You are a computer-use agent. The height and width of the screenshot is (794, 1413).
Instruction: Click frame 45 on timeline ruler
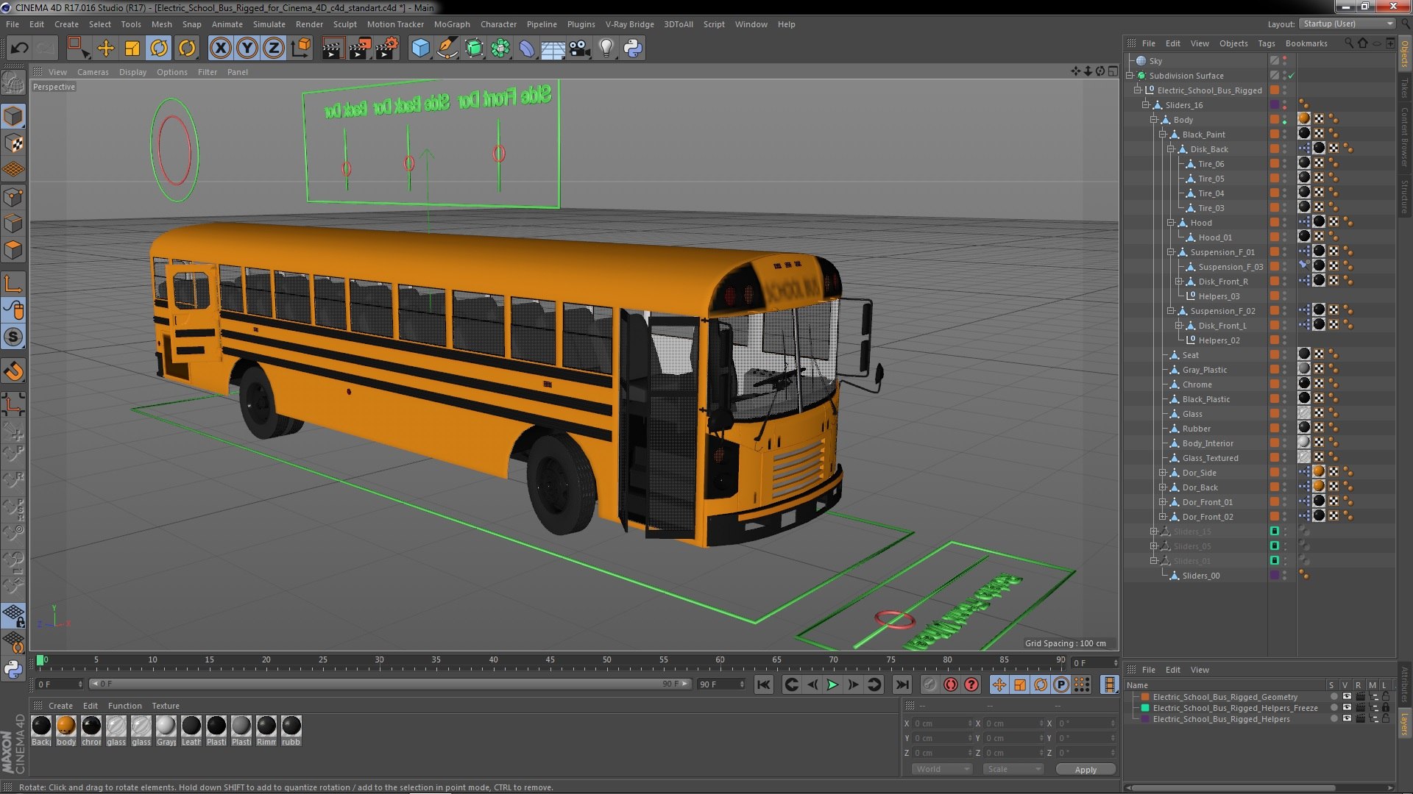[x=550, y=661]
